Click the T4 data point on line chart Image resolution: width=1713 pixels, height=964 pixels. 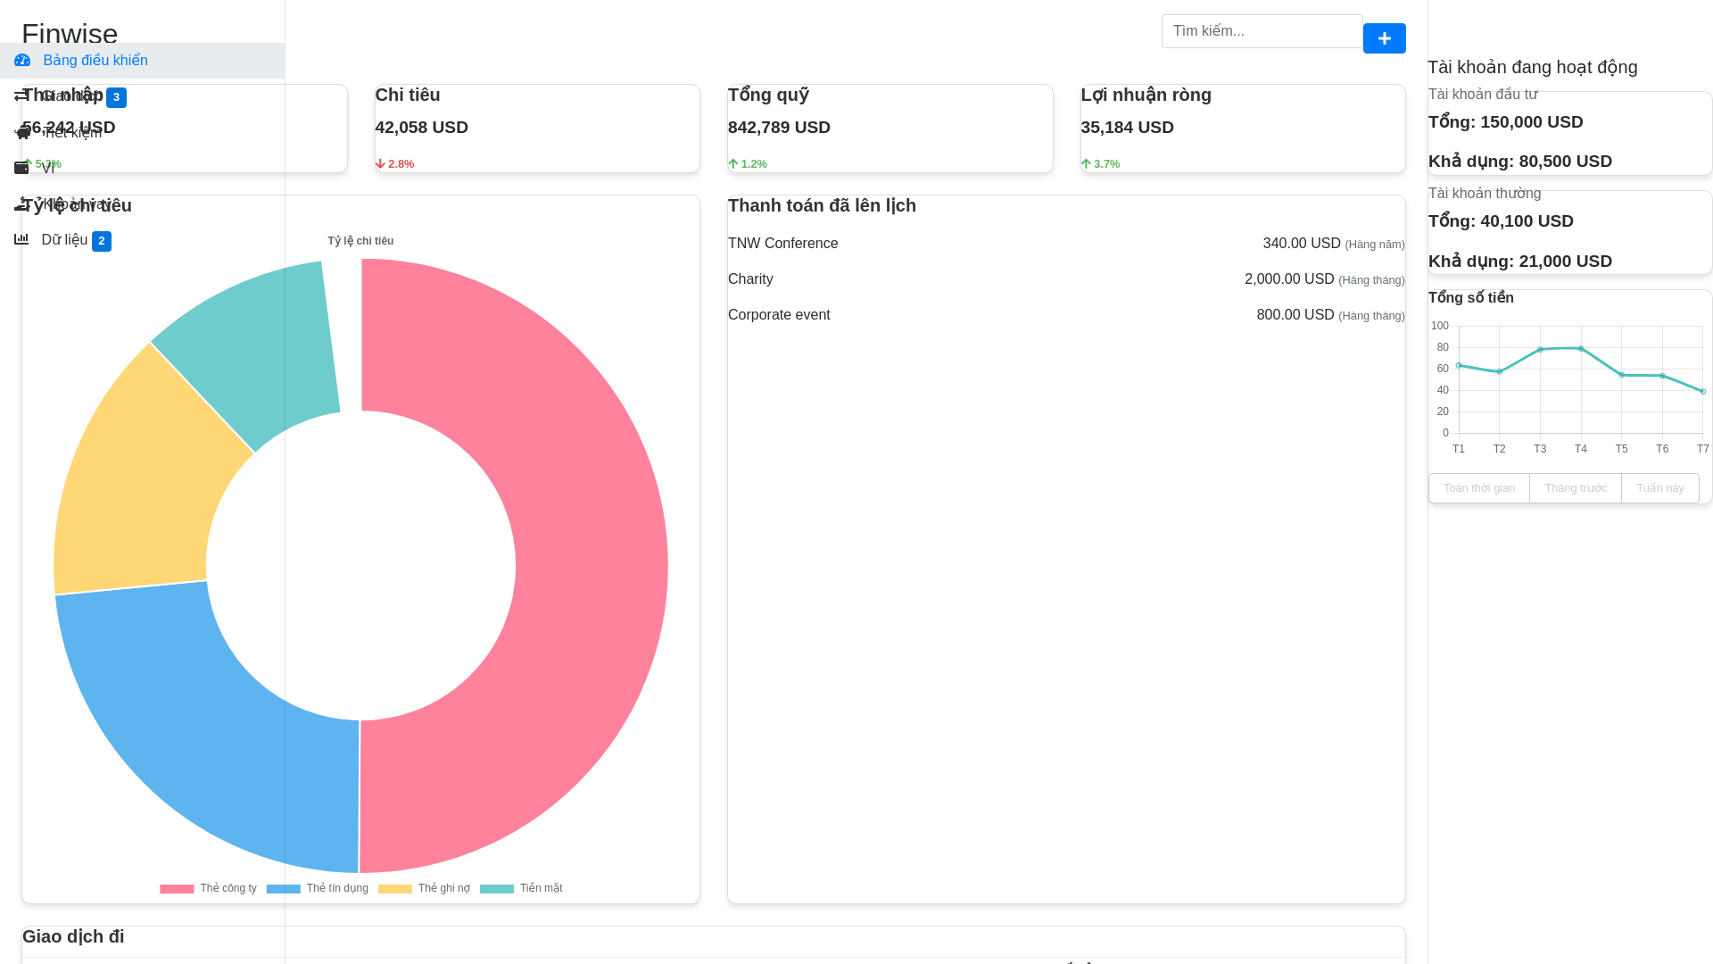click(1581, 349)
